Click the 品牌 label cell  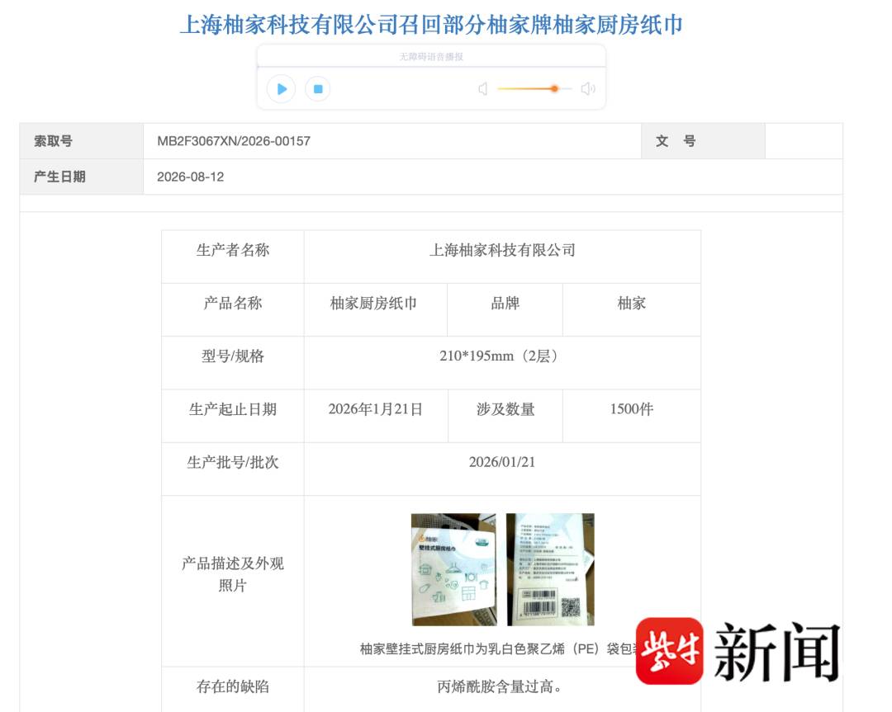pyautogui.click(x=505, y=309)
